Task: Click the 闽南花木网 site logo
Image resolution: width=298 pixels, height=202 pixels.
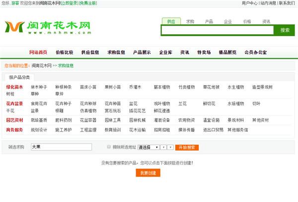Action: [48, 27]
